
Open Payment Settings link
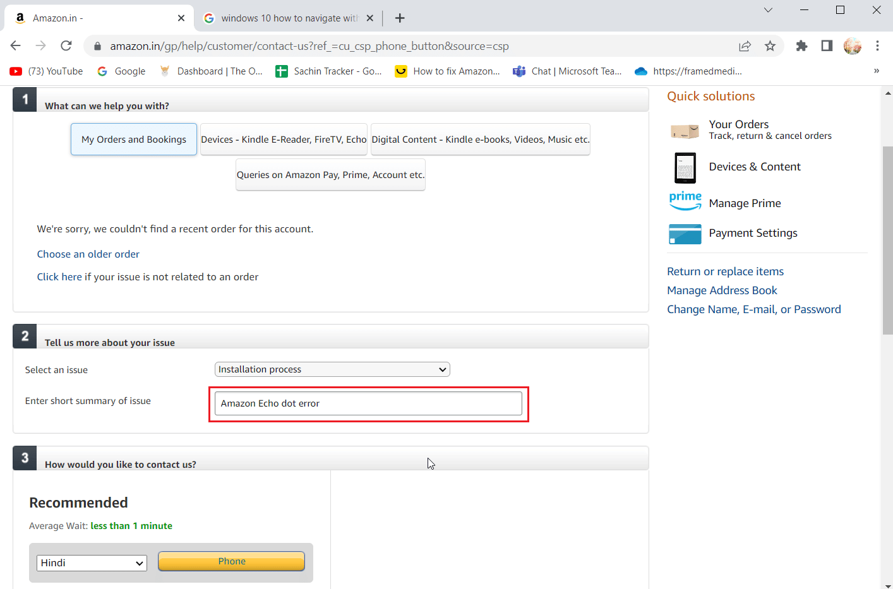[x=753, y=233]
